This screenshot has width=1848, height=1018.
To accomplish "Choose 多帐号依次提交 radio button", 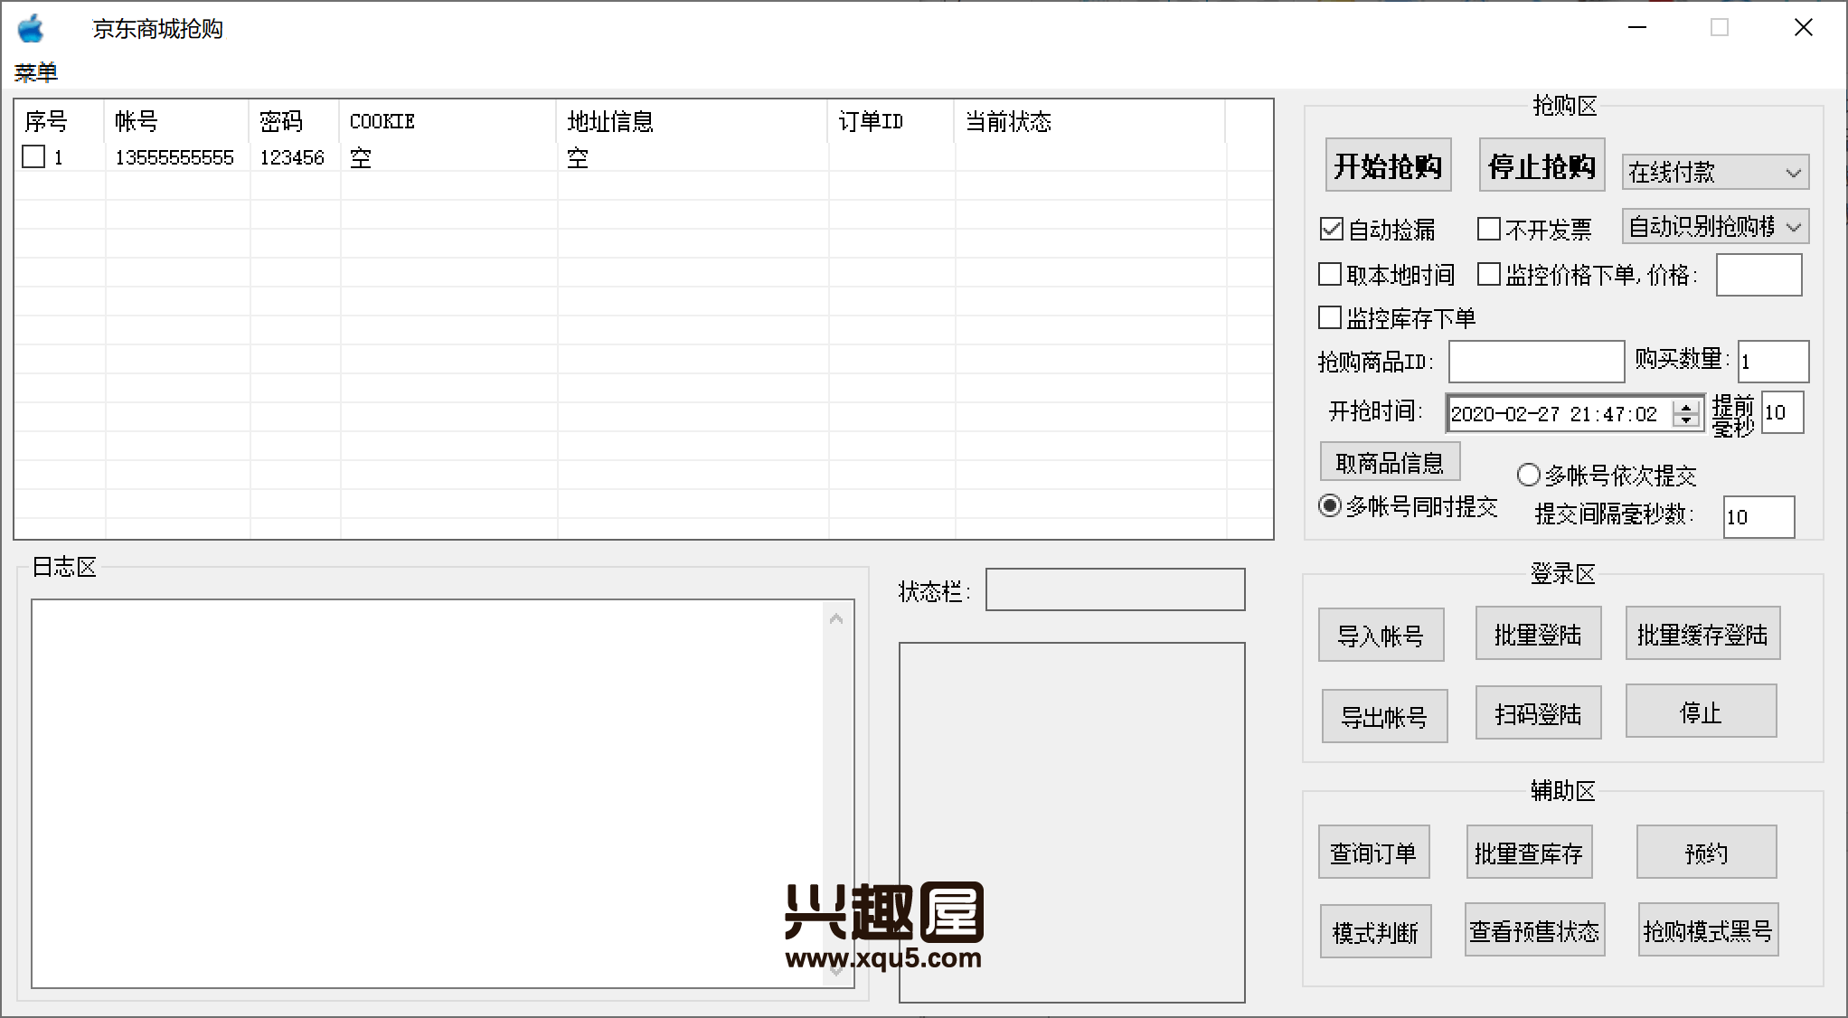I will click(1528, 475).
